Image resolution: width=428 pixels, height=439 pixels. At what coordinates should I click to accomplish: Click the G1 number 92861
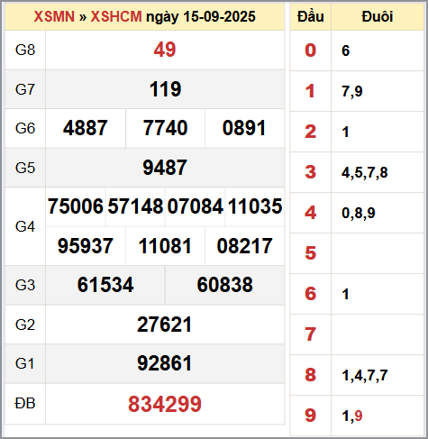click(165, 363)
